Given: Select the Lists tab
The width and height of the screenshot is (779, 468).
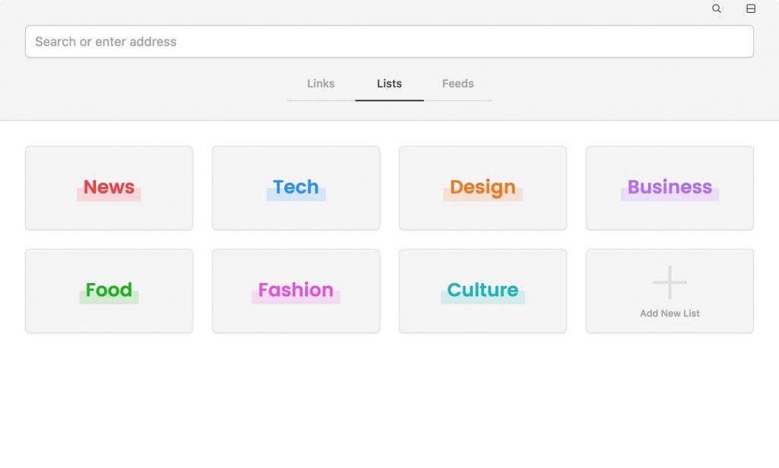Looking at the screenshot, I should pyautogui.click(x=389, y=84).
